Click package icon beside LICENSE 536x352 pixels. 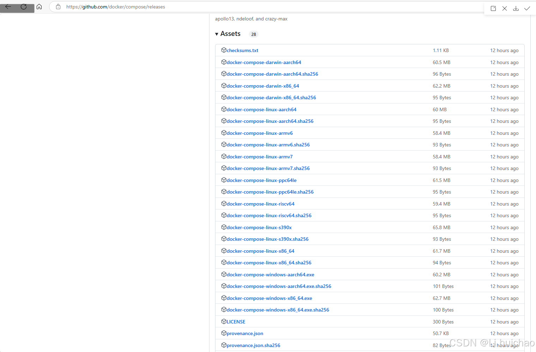click(x=224, y=321)
